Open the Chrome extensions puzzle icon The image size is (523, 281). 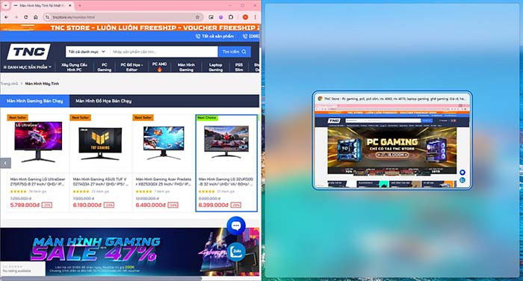231,17
